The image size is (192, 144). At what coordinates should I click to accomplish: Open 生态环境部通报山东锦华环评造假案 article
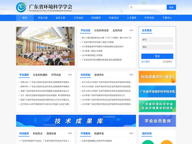[97, 141]
